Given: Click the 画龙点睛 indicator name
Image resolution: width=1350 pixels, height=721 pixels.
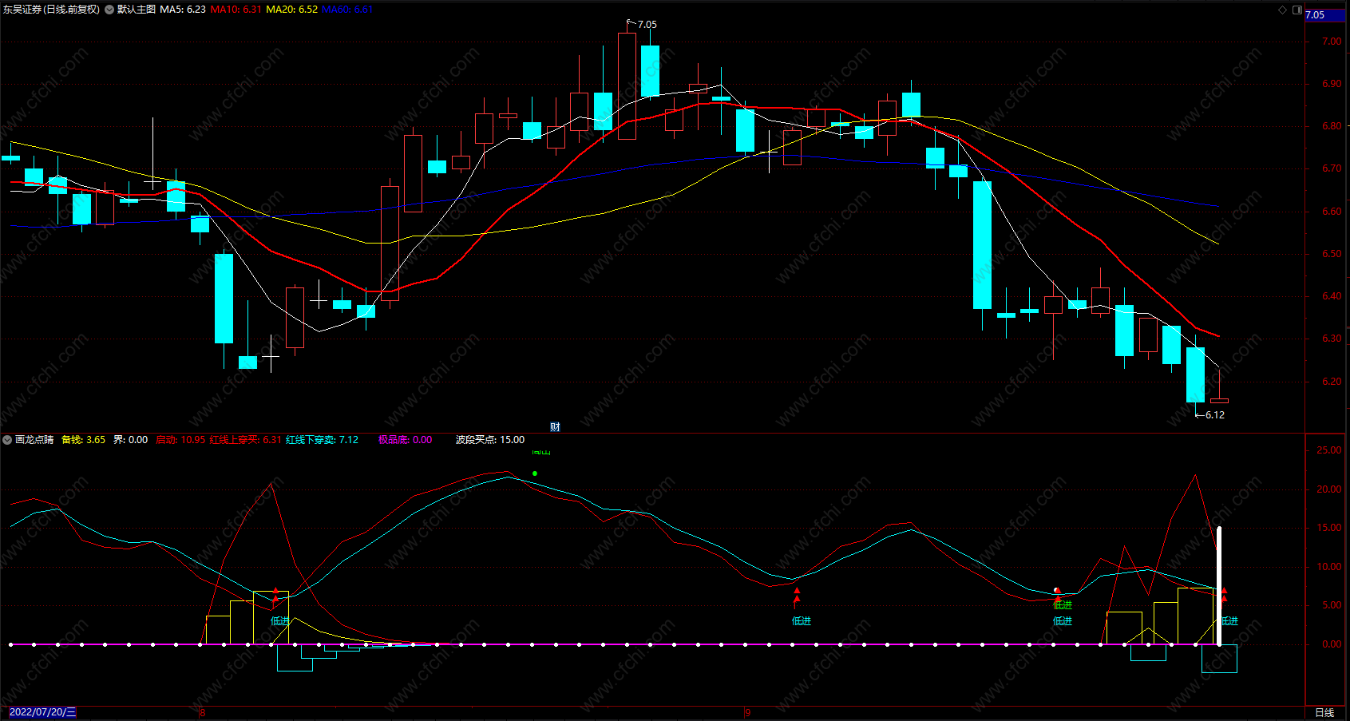Looking at the screenshot, I should tap(34, 440).
